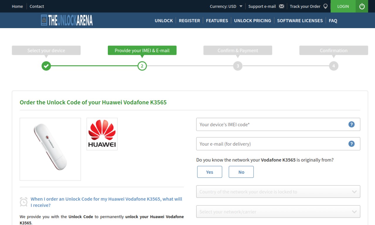
Task: Click the step 2 circle in the progress bar
Action: coord(142,66)
